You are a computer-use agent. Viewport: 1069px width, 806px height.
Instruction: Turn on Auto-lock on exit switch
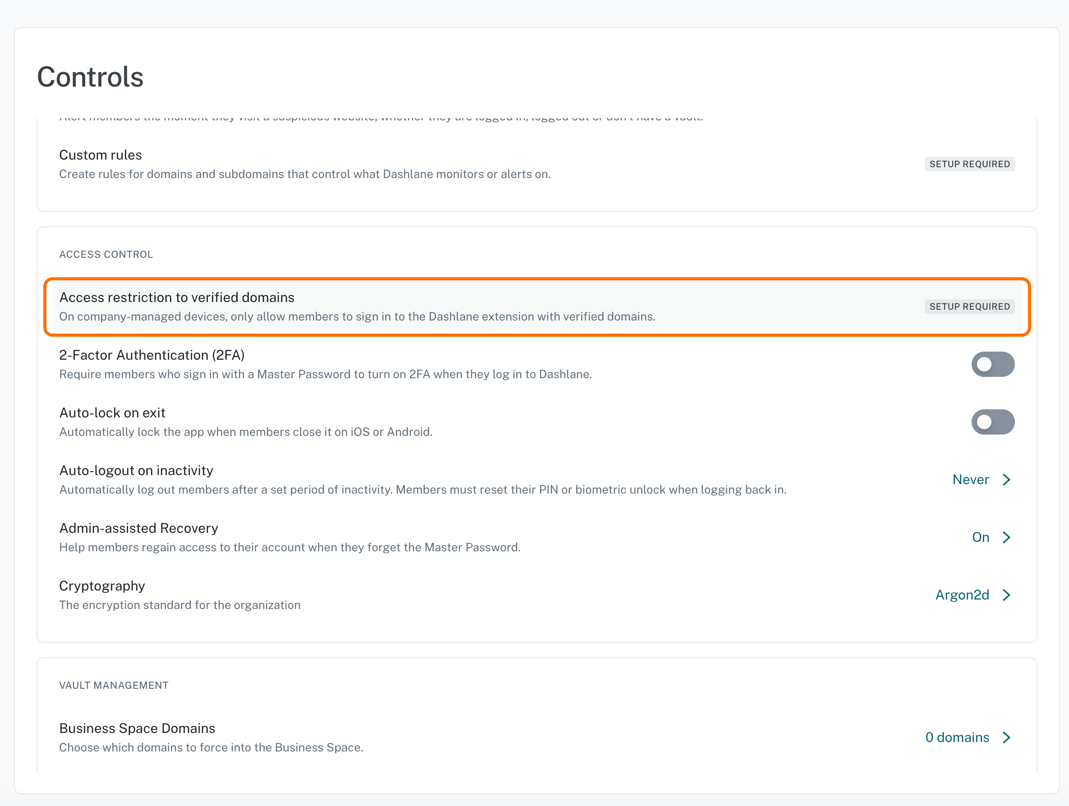(x=993, y=422)
